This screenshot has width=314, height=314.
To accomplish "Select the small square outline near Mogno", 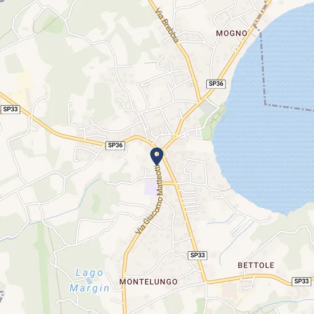I will [235, 49].
